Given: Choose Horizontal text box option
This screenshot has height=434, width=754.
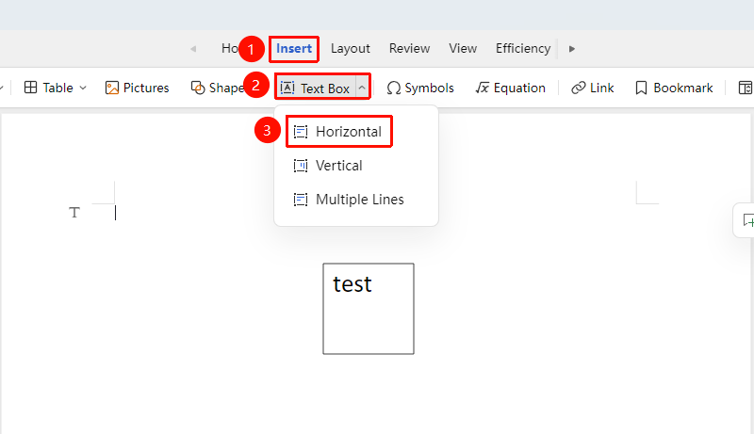Looking at the screenshot, I should [339, 132].
